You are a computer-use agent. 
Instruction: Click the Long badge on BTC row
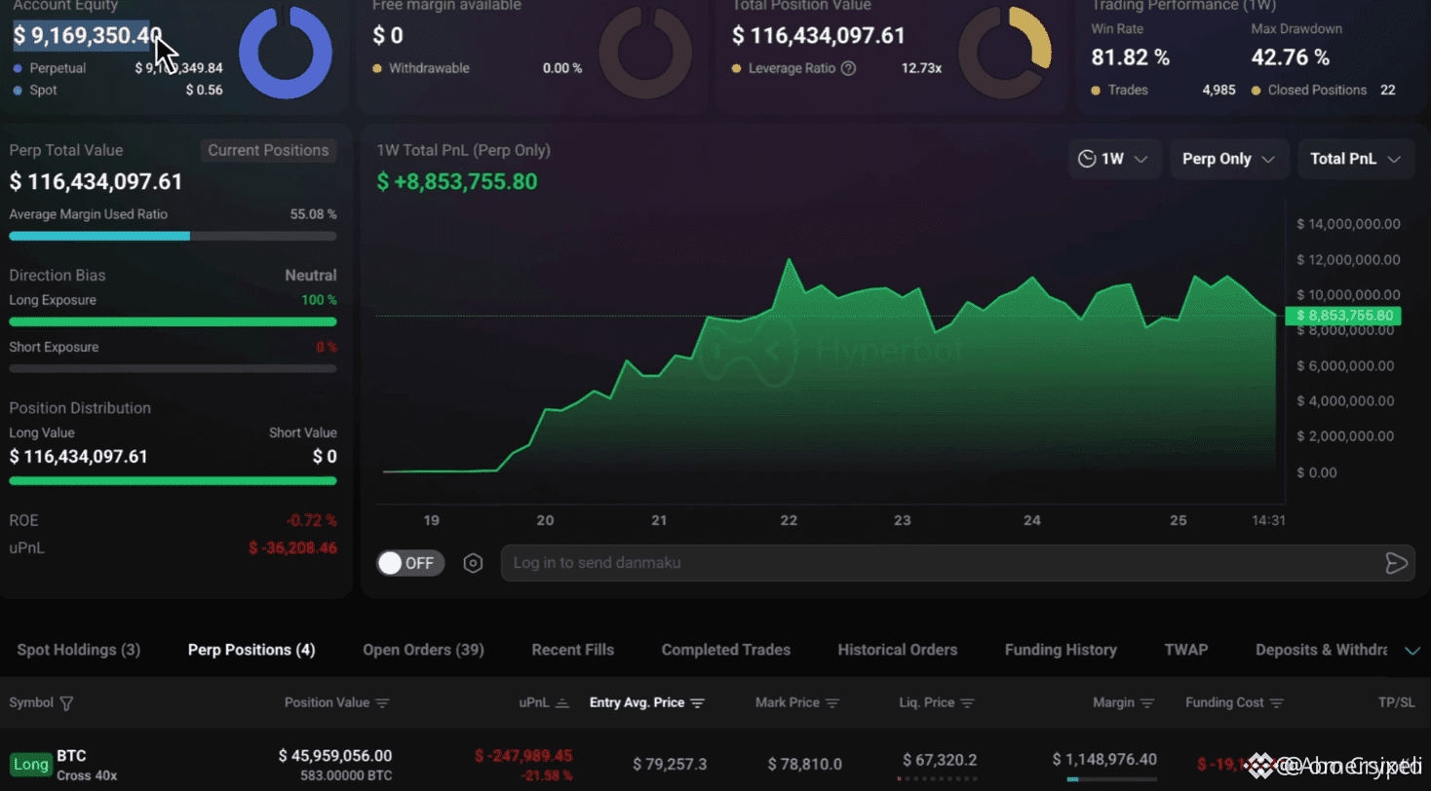[30, 765]
